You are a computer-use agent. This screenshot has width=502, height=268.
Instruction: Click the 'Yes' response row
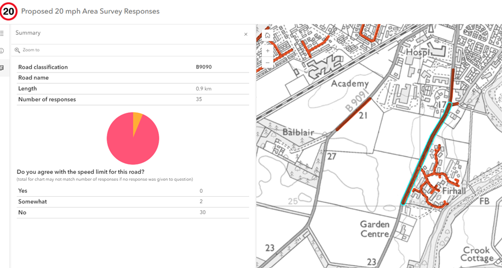[133, 191]
